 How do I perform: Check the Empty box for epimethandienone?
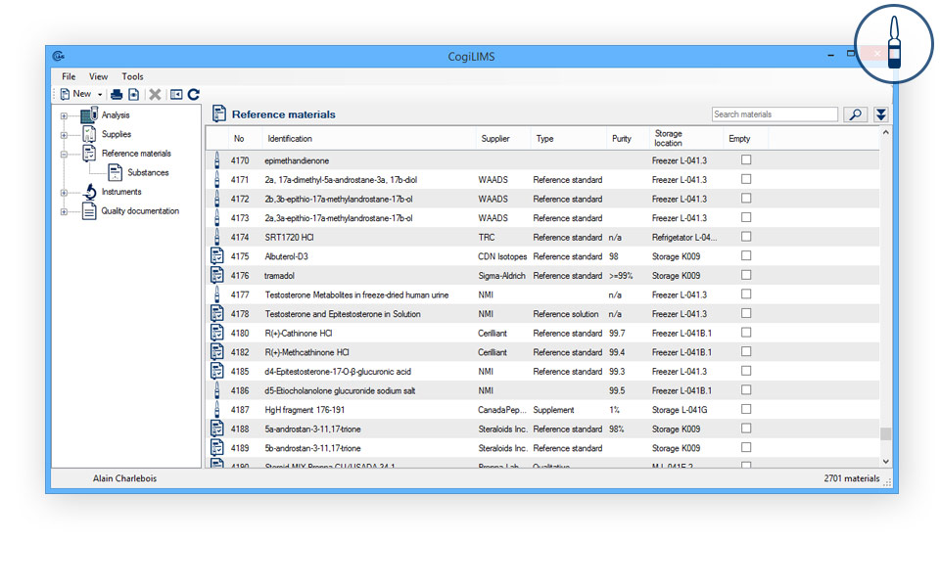point(746,160)
